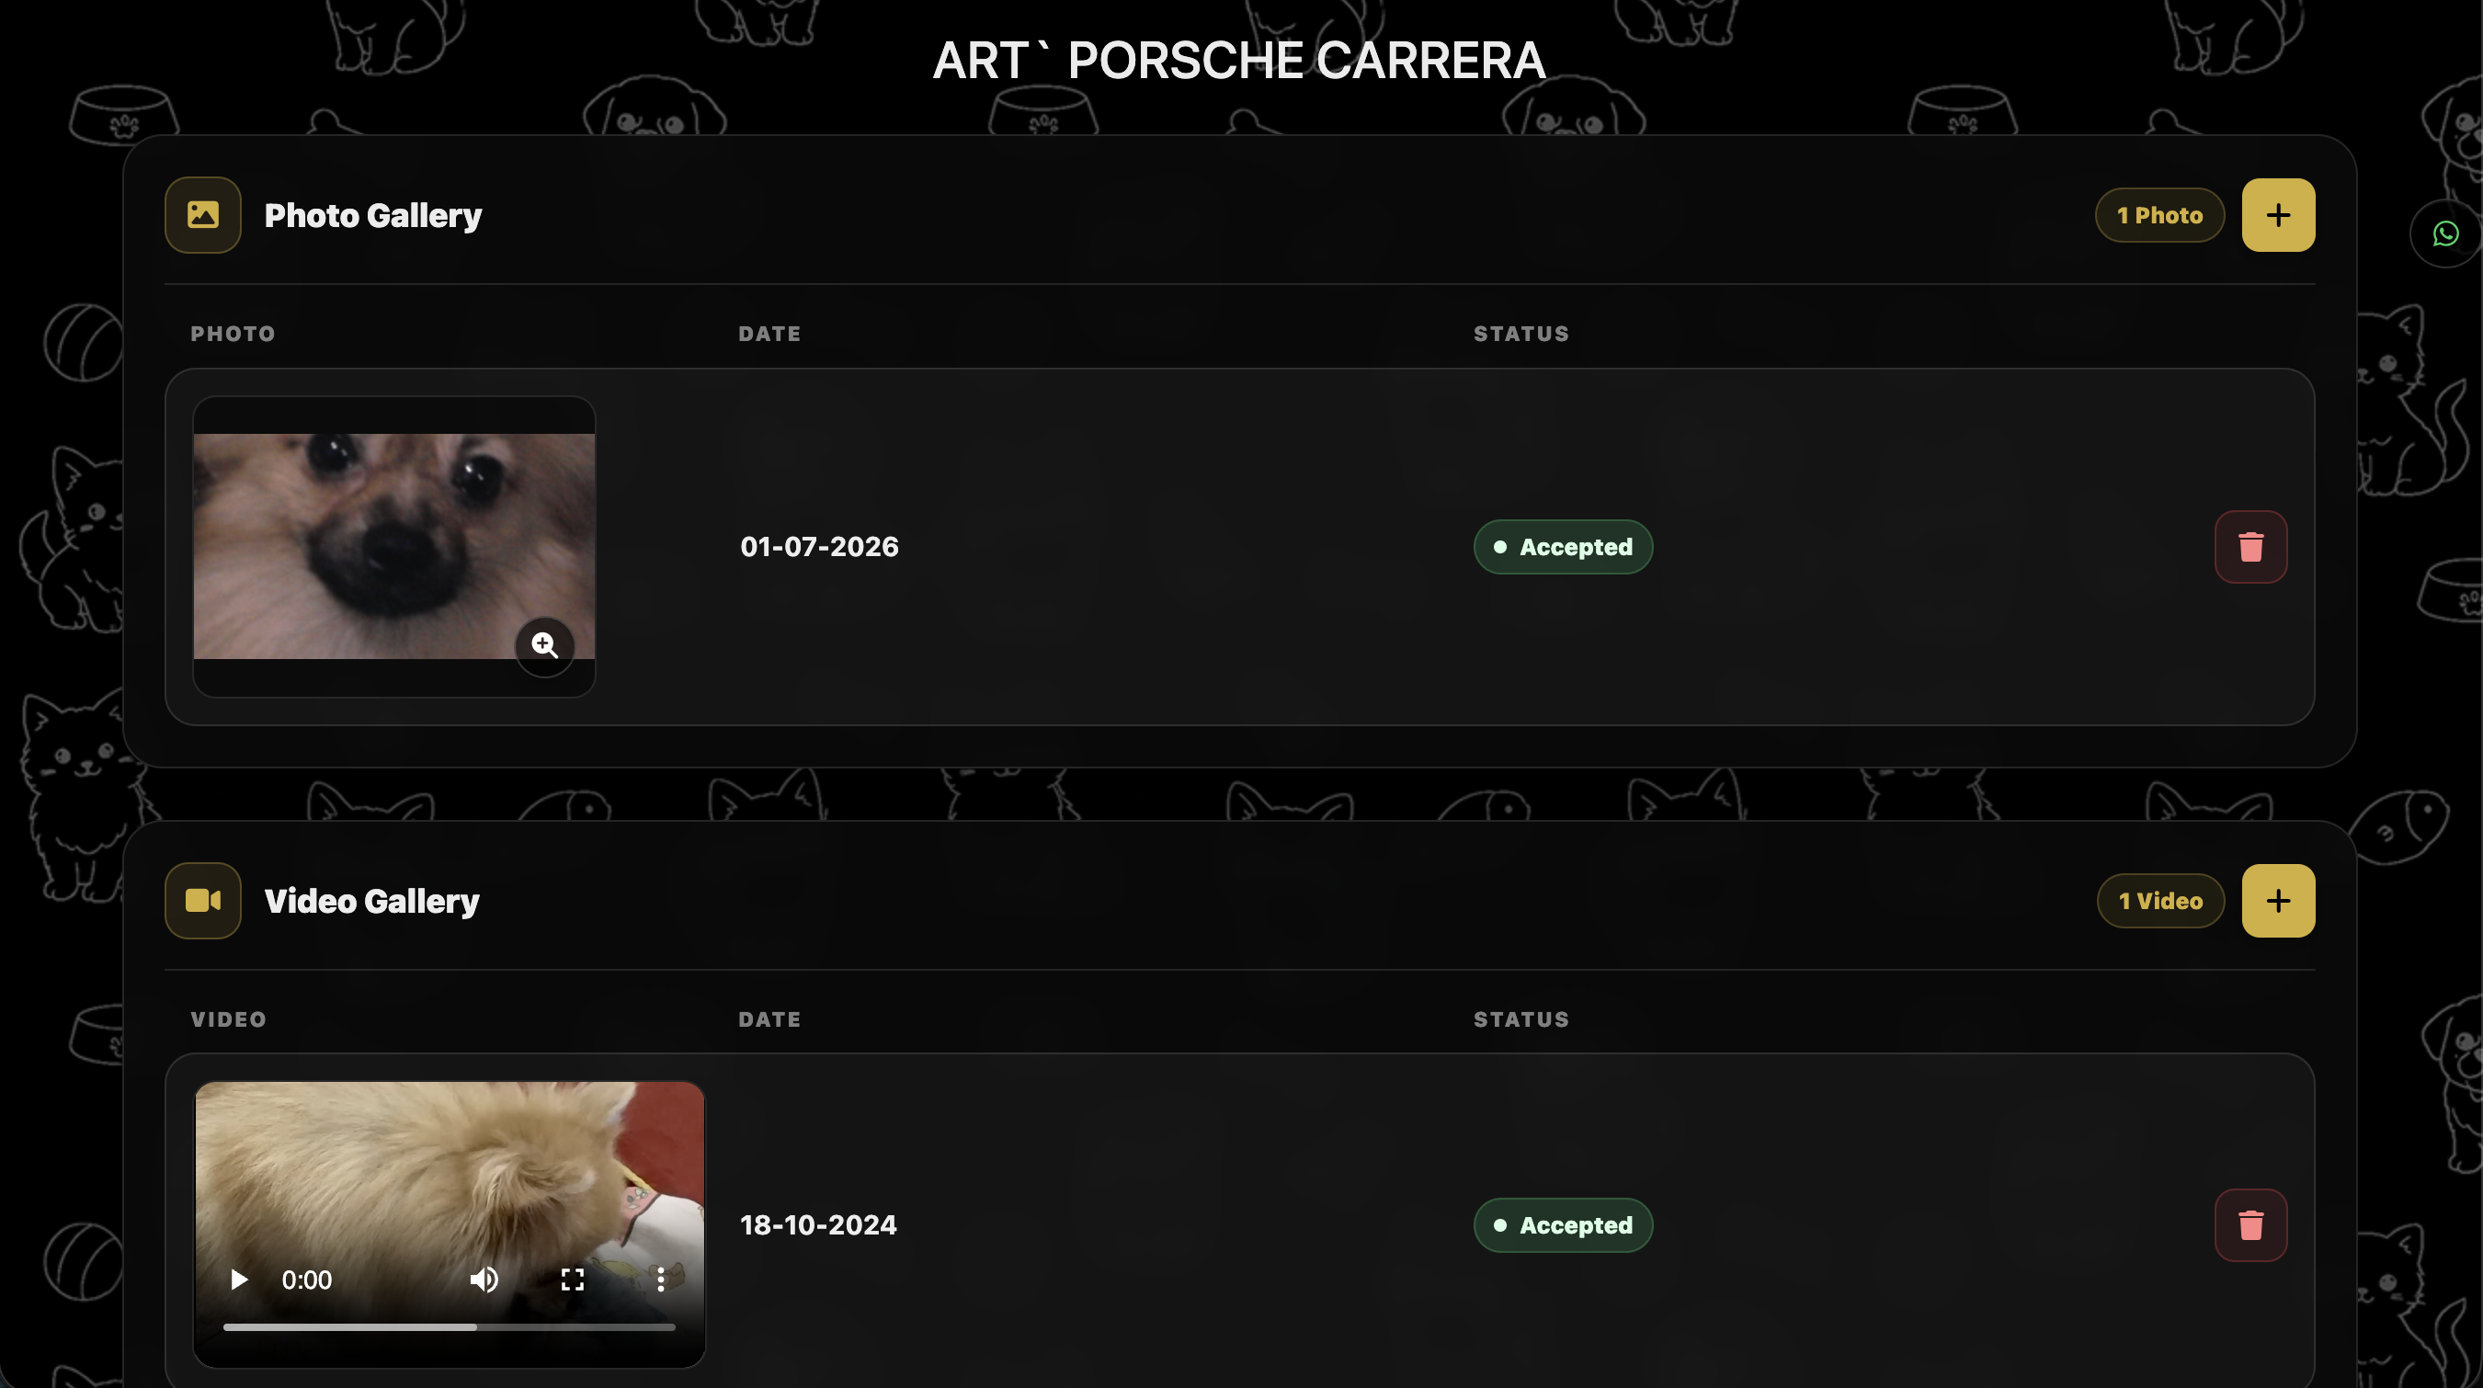Click the DATE column header in Video Gallery
The image size is (2483, 1388).
tap(769, 1018)
